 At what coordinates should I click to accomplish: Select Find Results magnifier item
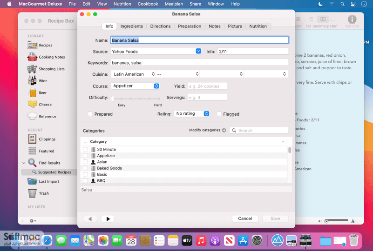coord(44,163)
